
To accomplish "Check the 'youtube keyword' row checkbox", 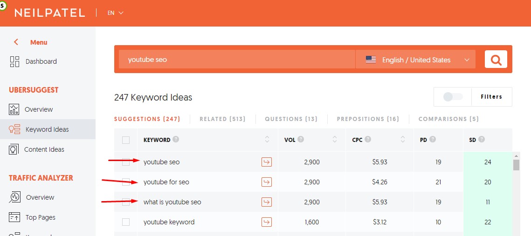I will [x=125, y=222].
